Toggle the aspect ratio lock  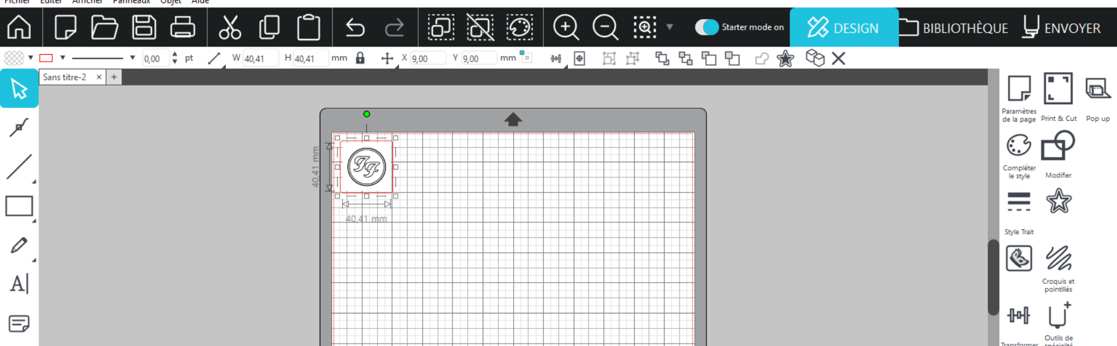(x=360, y=58)
